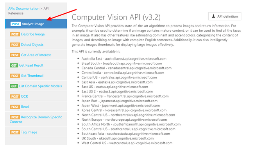The width and height of the screenshot is (254, 145).
Task: Select the Tag Image operation
Action: point(36,132)
